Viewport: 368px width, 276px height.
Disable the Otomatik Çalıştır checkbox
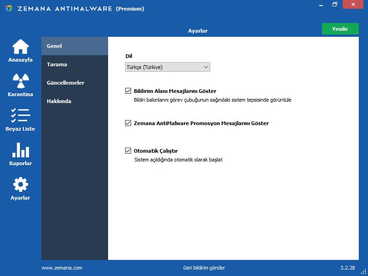(x=128, y=151)
